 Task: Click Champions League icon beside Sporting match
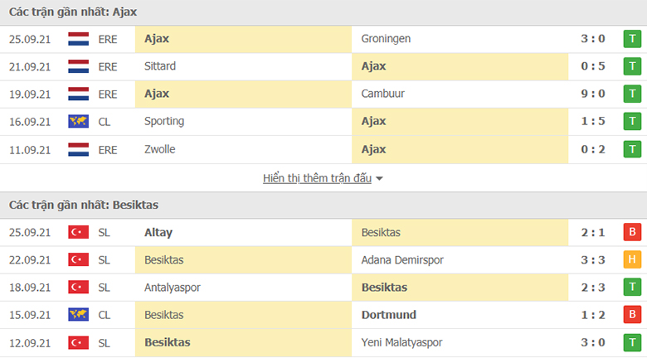[79, 122]
